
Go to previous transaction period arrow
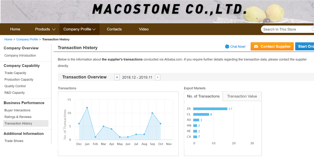[x=117, y=77]
